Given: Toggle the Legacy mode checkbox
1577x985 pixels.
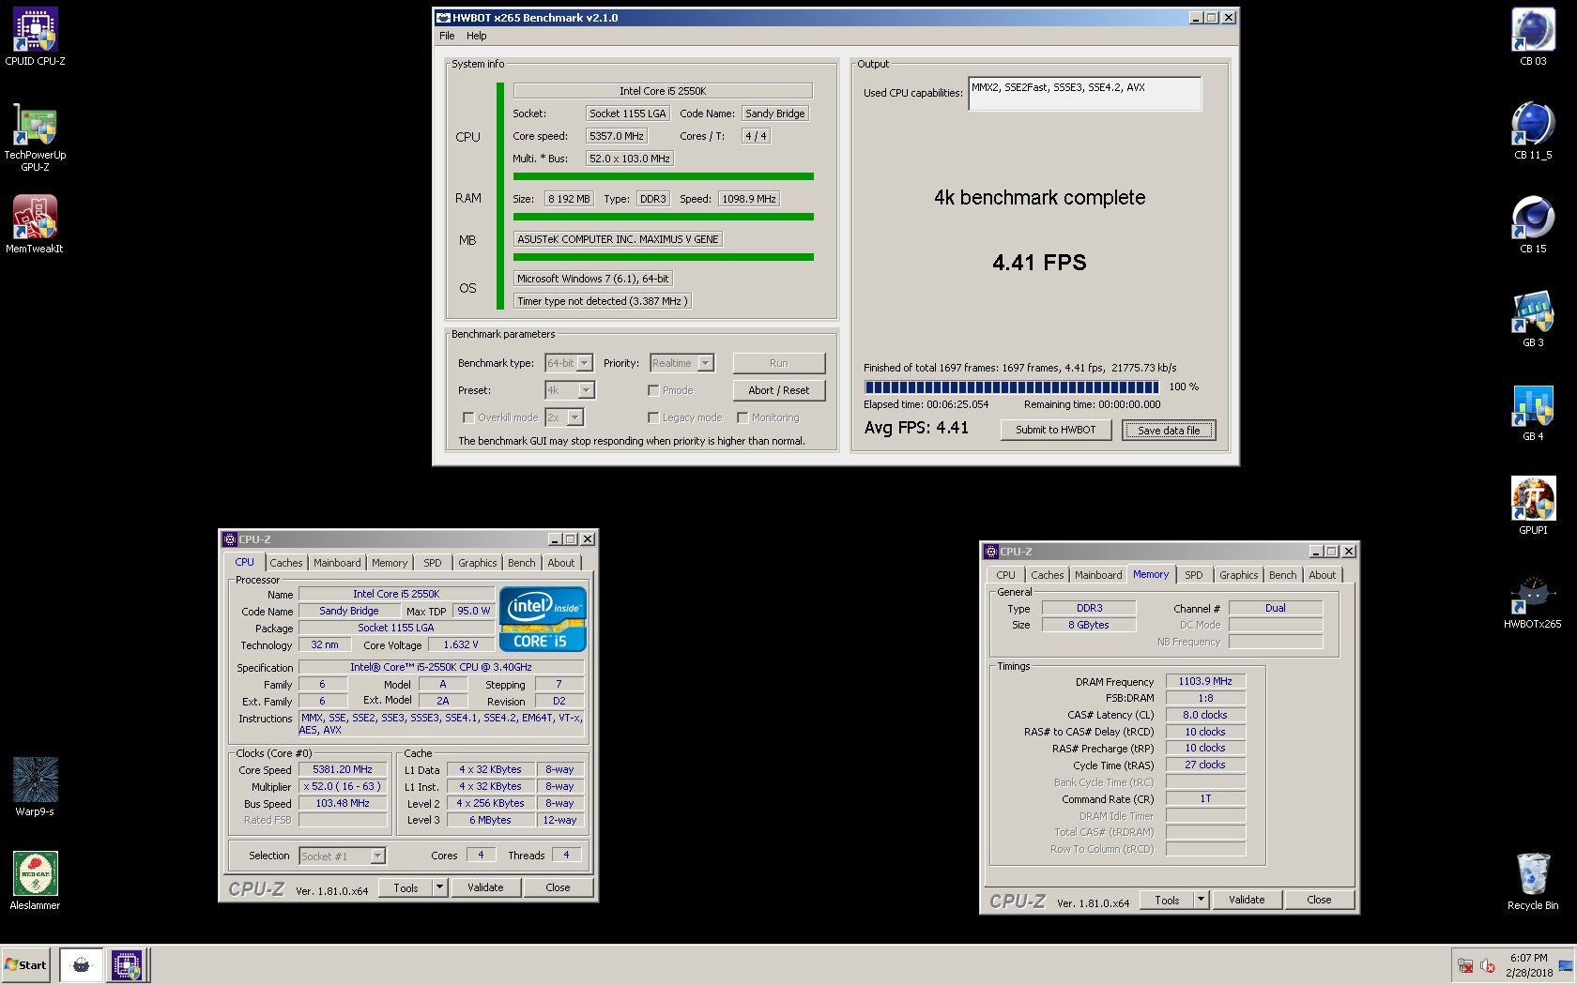Looking at the screenshot, I should click(x=653, y=417).
